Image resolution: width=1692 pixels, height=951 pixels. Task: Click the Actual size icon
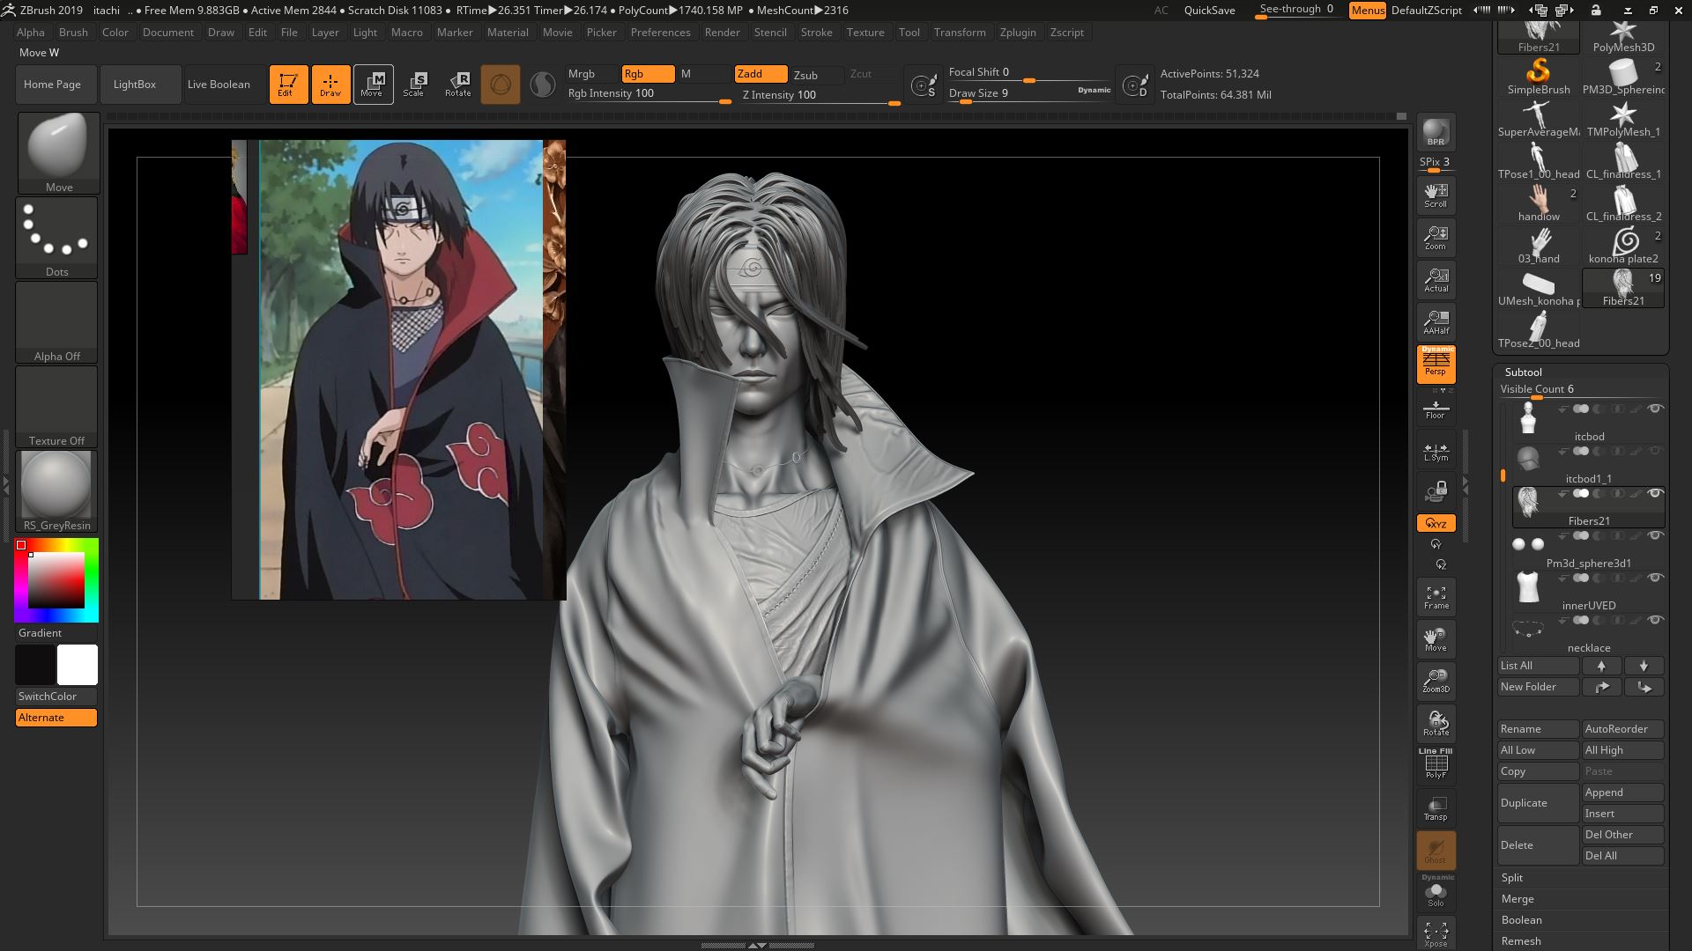pos(1436,279)
